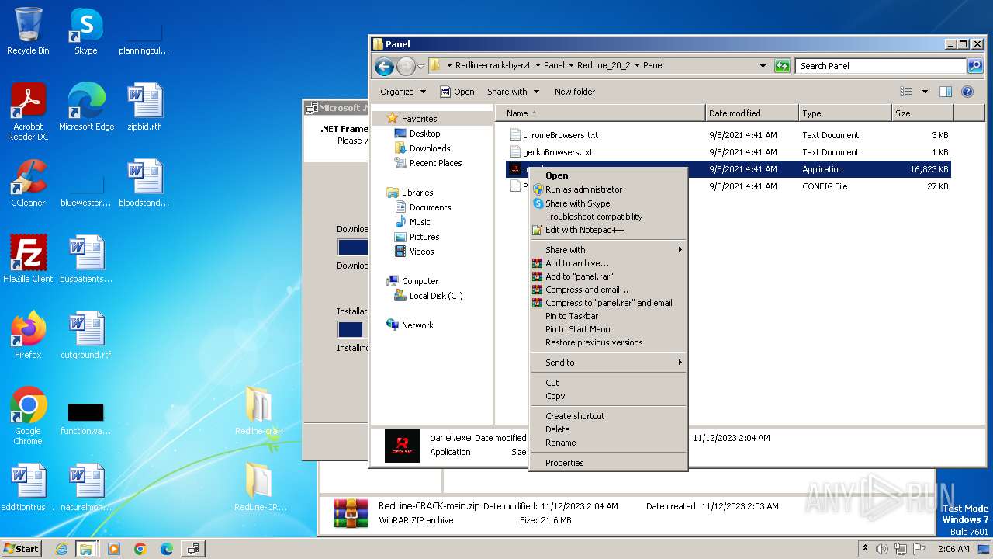Viewport: 993px width, 559px height.
Task: Click volume icon in system tray
Action: click(882, 549)
